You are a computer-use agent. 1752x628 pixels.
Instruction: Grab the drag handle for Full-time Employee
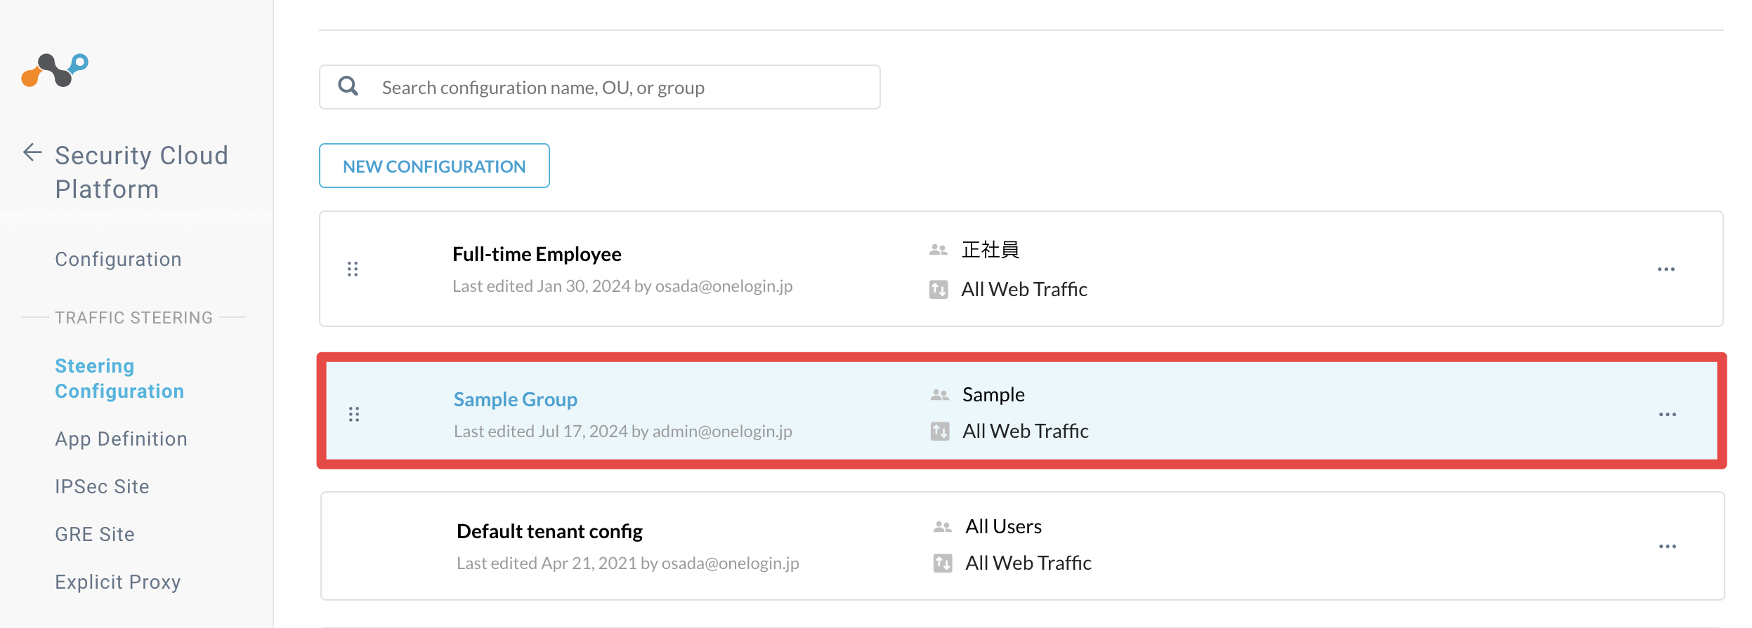pyautogui.click(x=353, y=269)
